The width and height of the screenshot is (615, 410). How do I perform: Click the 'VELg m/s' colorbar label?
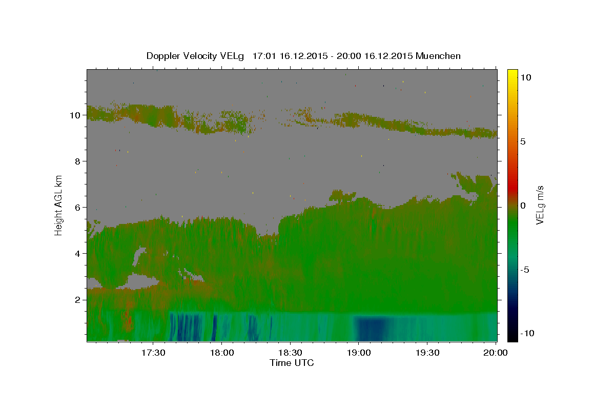click(540, 205)
